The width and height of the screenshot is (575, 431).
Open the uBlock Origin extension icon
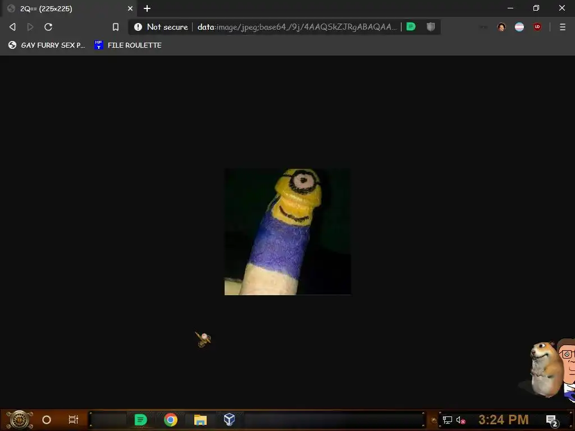coord(537,27)
